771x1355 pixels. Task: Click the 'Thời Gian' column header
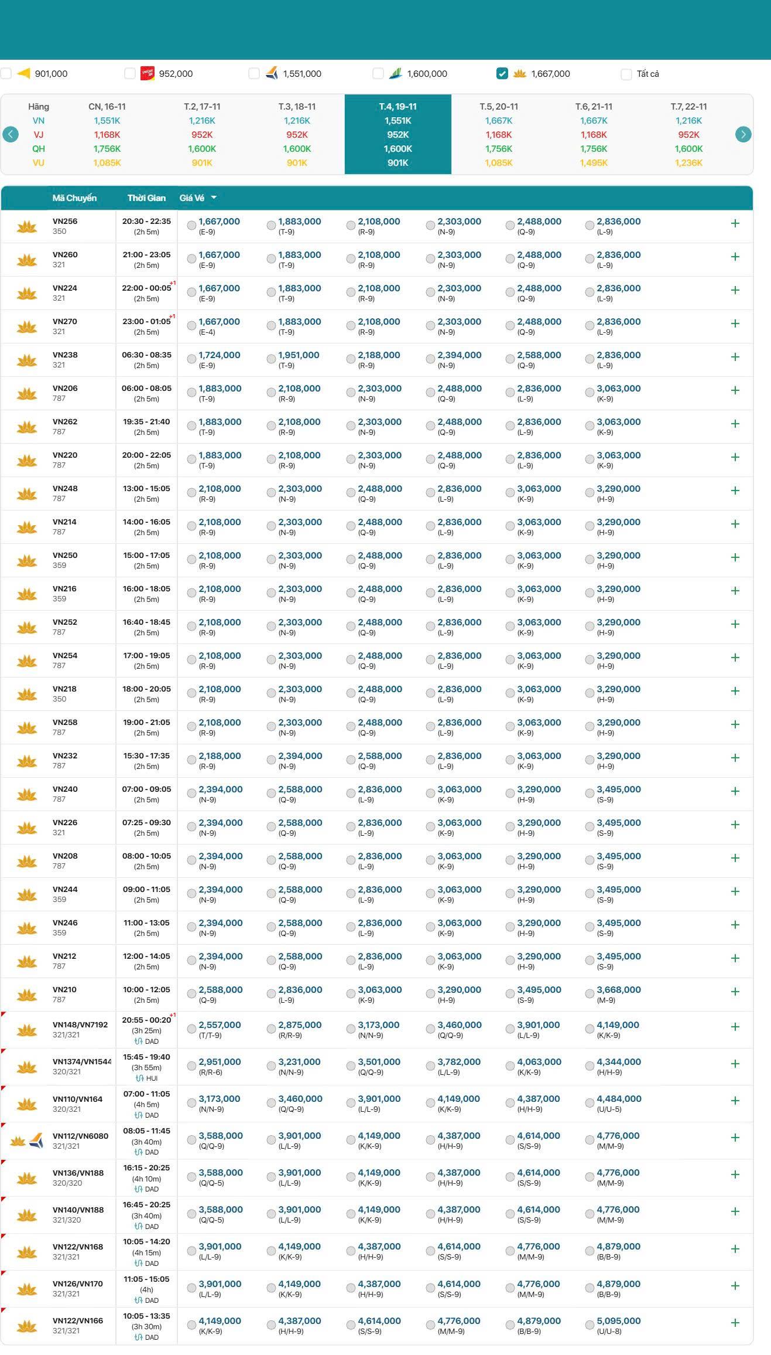click(146, 198)
